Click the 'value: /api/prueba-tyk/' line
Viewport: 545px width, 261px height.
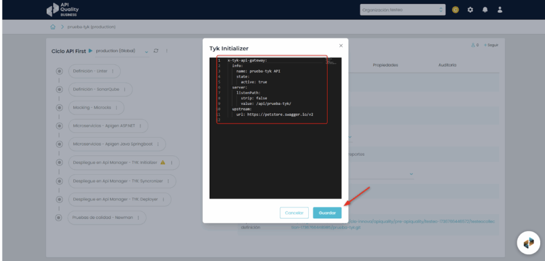[266, 103]
